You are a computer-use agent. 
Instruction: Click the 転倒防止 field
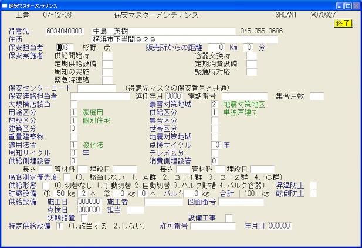(313, 193)
